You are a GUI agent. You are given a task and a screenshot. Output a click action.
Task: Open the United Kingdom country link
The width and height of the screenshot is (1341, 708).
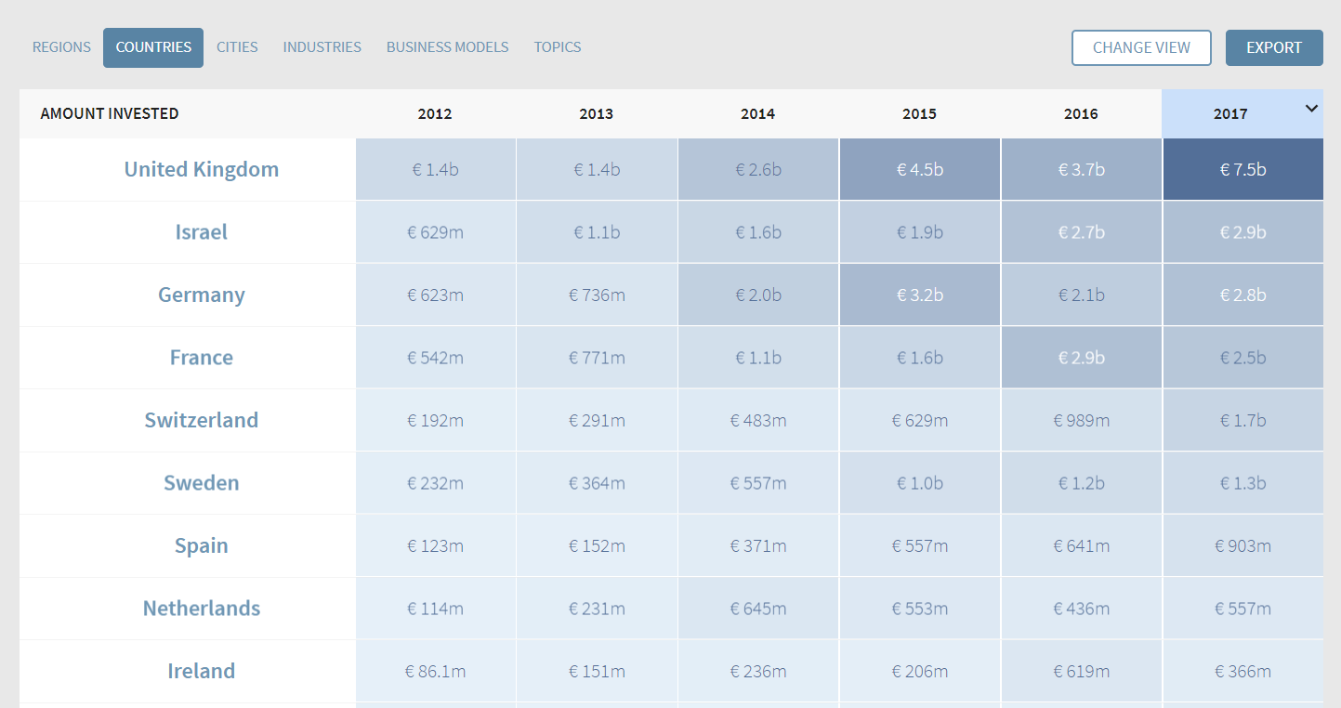tap(201, 169)
